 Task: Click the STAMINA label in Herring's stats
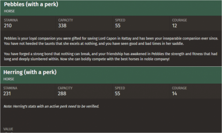point(10,88)
